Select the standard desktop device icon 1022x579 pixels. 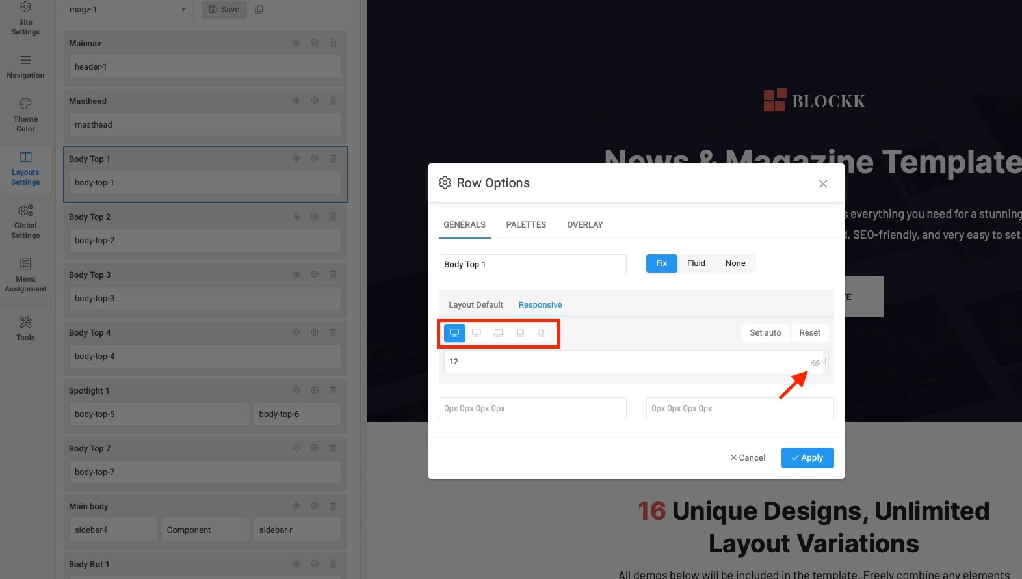click(x=477, y=333)
